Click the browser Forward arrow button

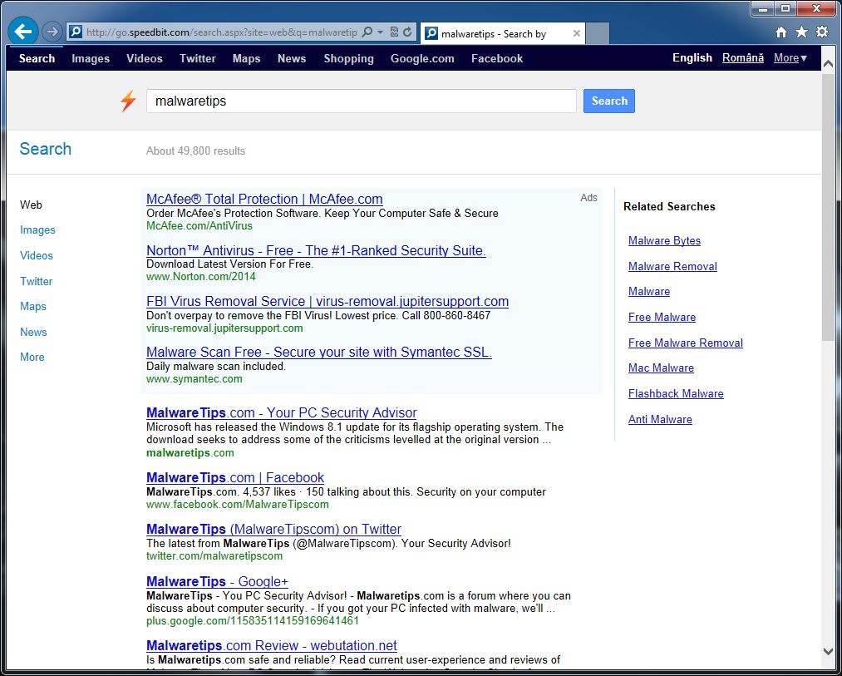[52, 32]
